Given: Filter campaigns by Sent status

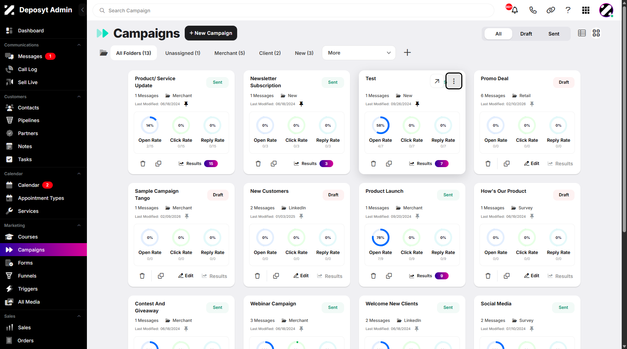Looking at the screenshot, I should 554,34.
